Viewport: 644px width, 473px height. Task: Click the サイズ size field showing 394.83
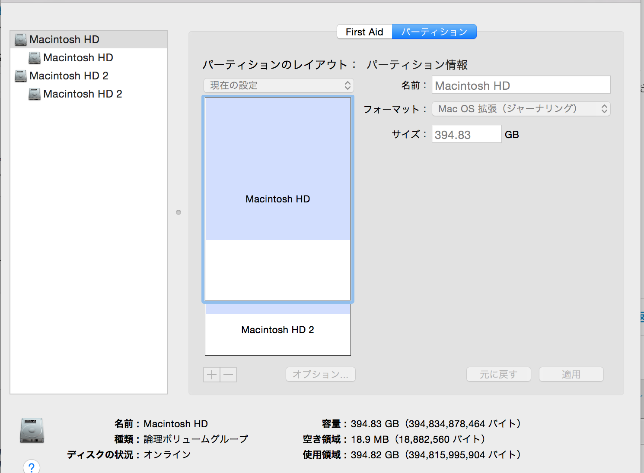(x=466, y=135)
